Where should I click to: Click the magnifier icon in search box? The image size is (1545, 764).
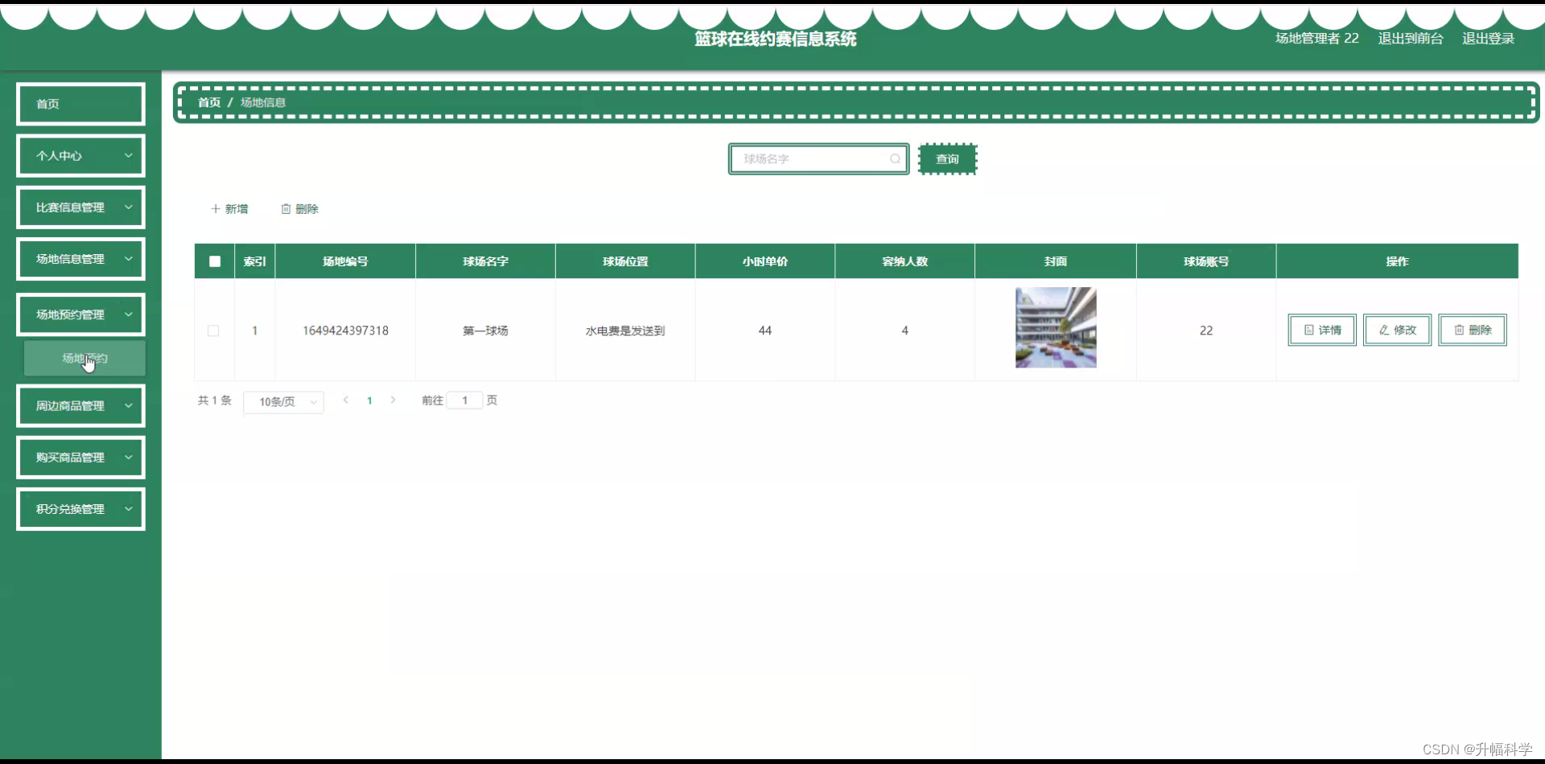click(895, 158)
